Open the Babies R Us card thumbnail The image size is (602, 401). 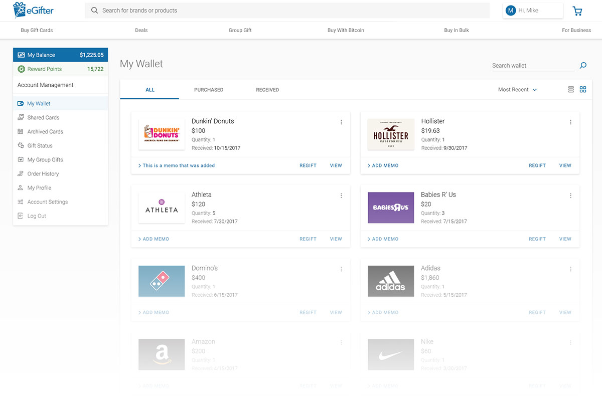pyautogui.click(x=391, y=208)
